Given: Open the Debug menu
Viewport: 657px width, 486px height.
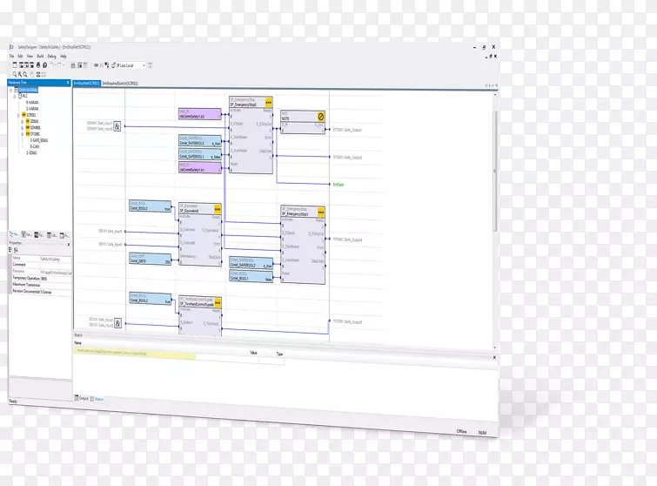Looking at the screenshot, I should [51, 56].
